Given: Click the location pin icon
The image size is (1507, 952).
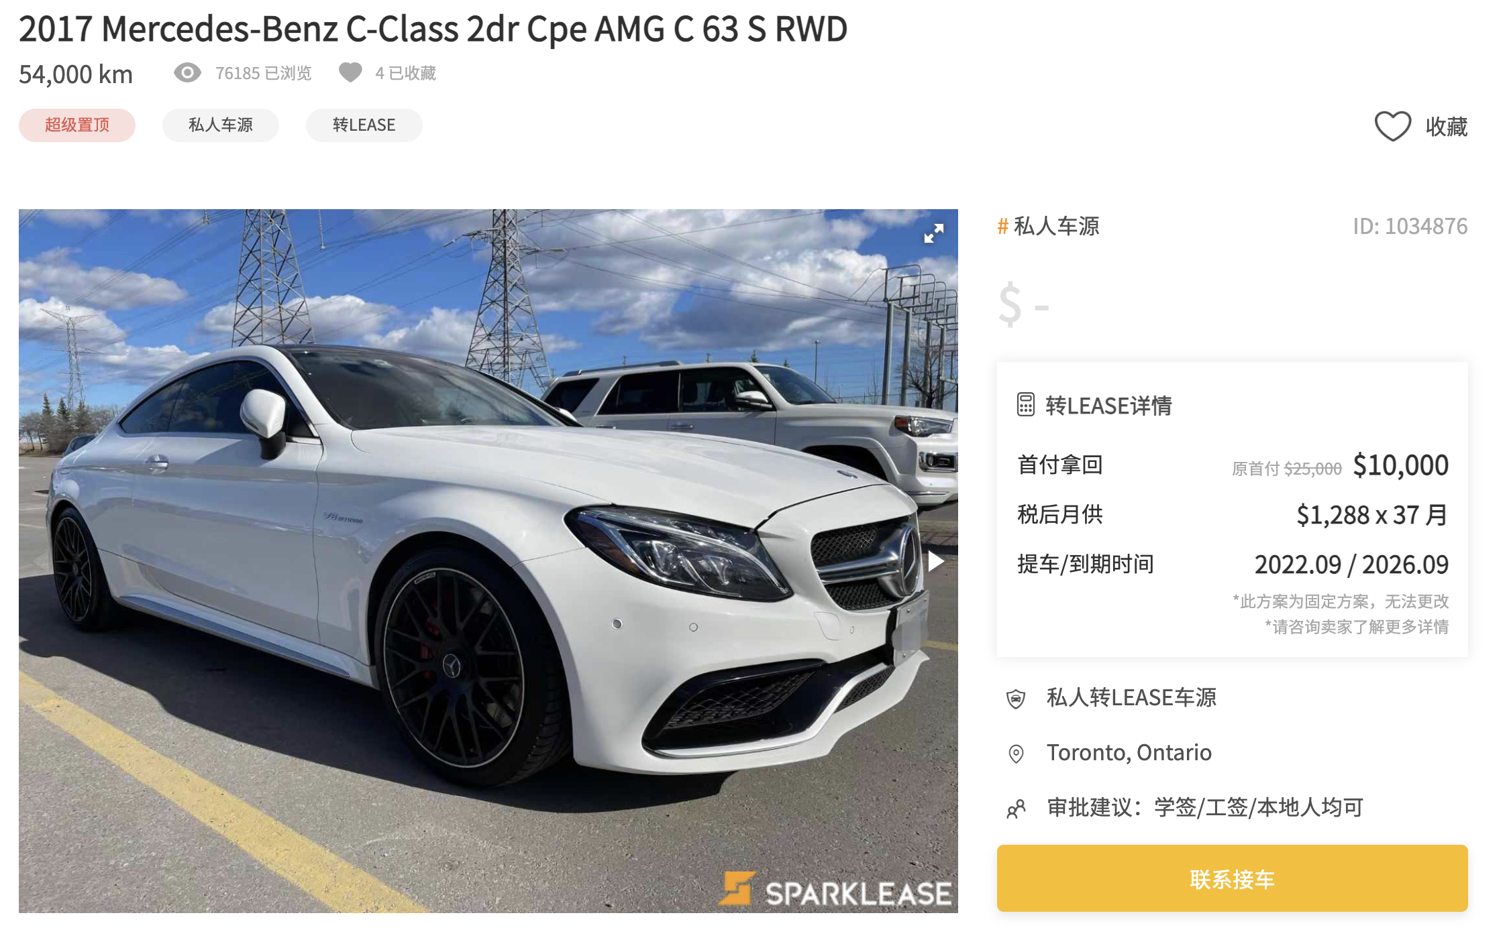Looking at the screenshot, I should [1016, 754].
